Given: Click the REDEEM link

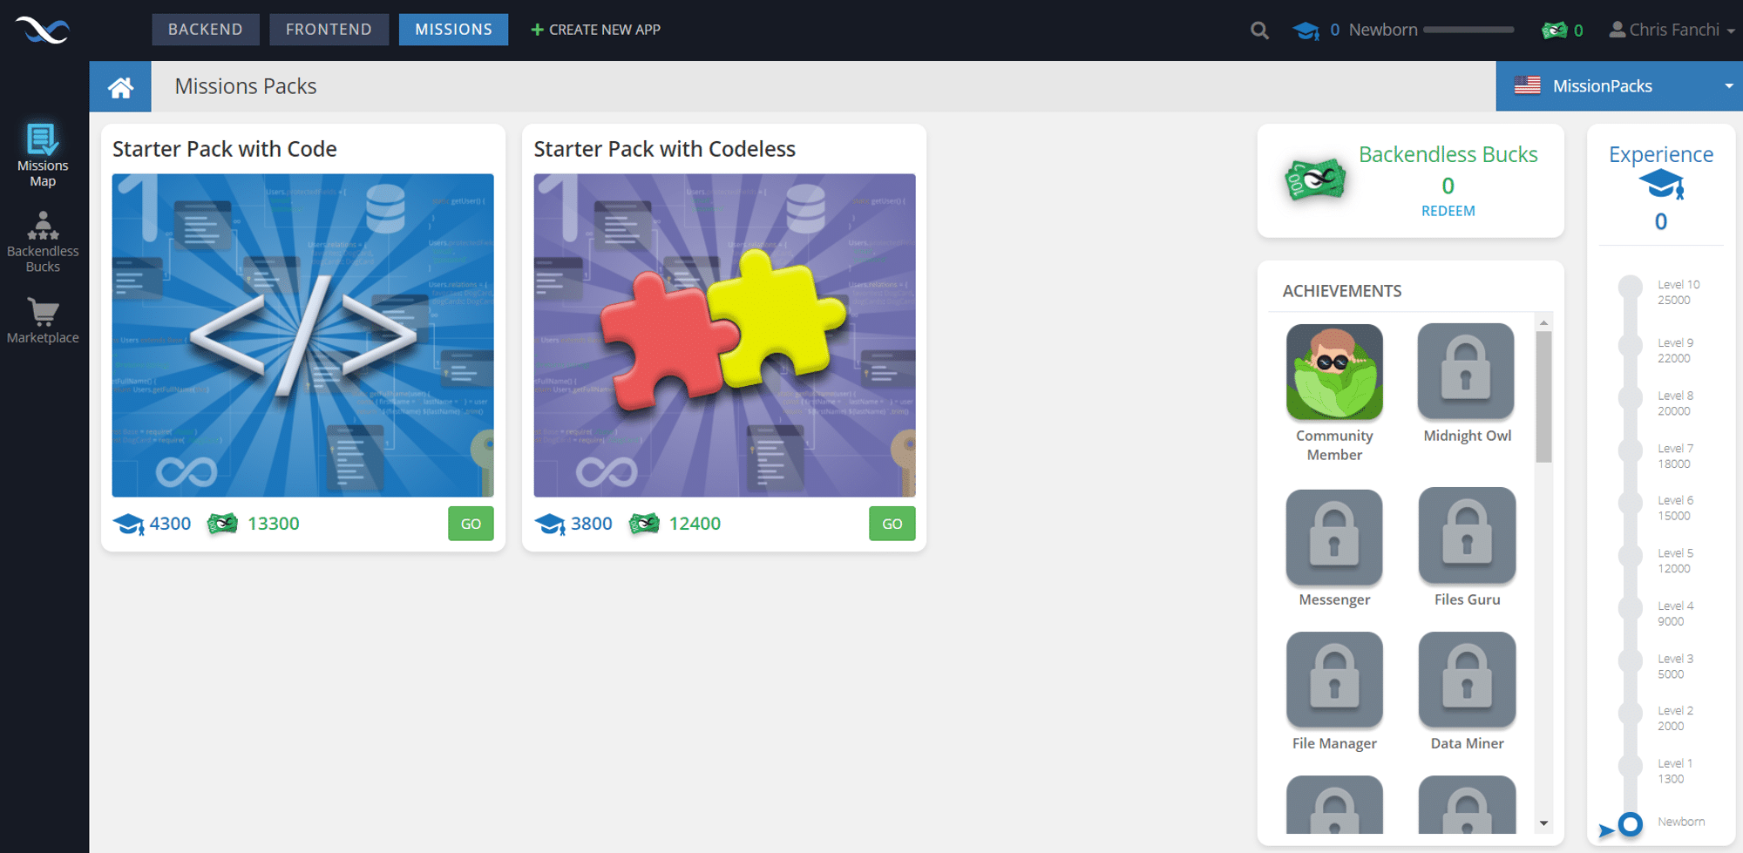Looking at the screenshot, I should (1448, 211).
